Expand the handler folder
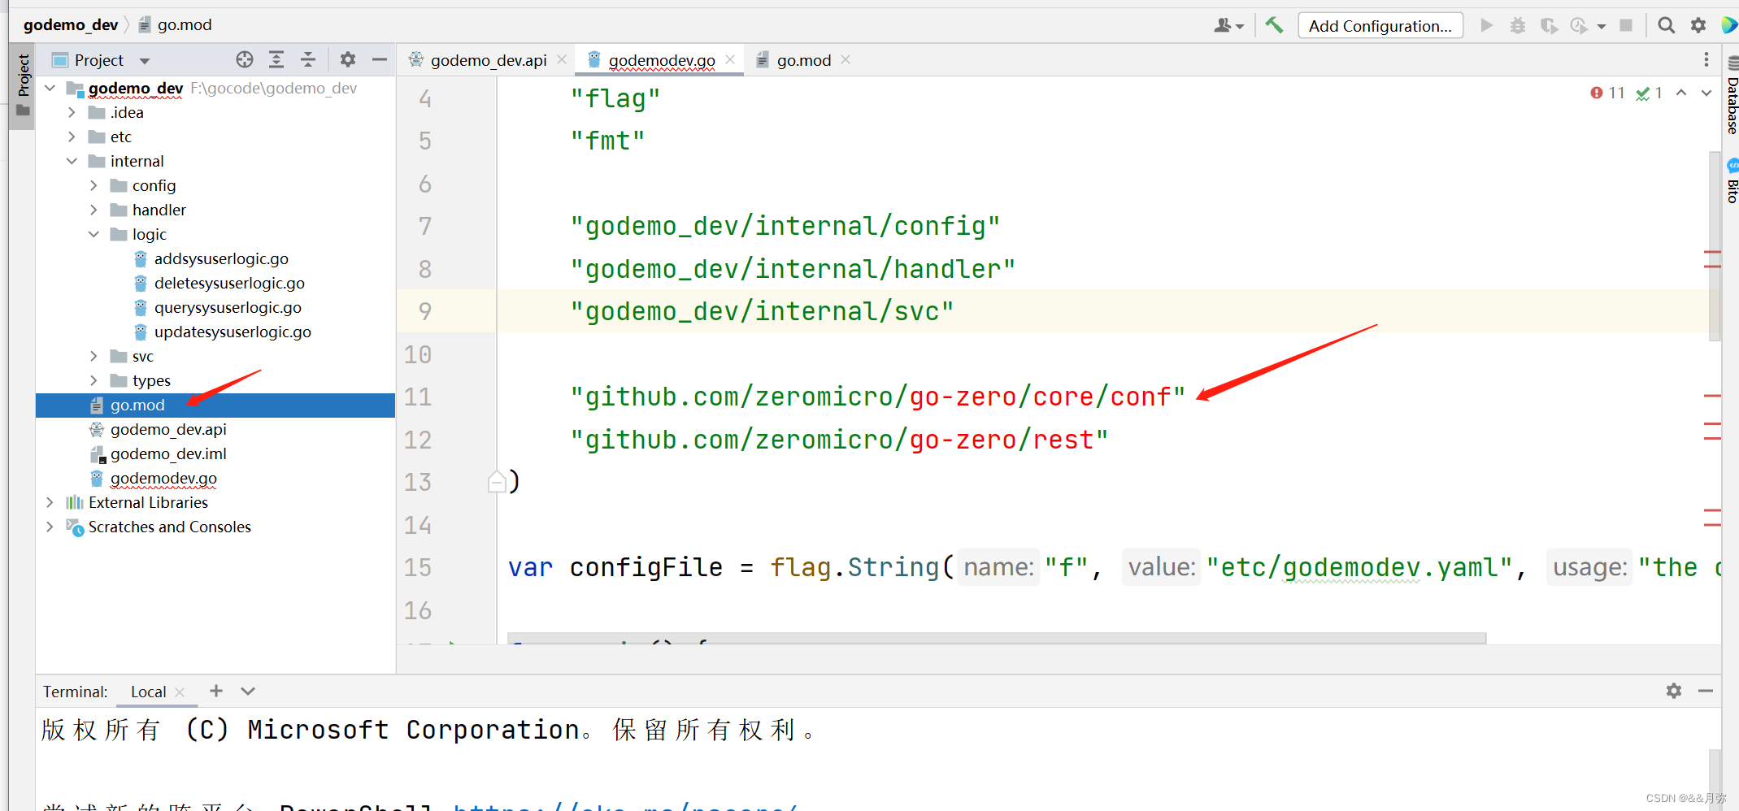The height and width of the screenshot is (811, 1739). coord(93,210)
